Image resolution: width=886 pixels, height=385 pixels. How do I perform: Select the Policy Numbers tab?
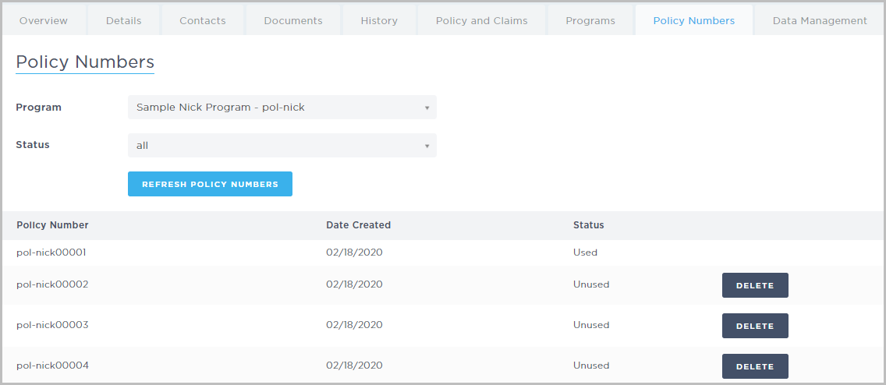694,20
